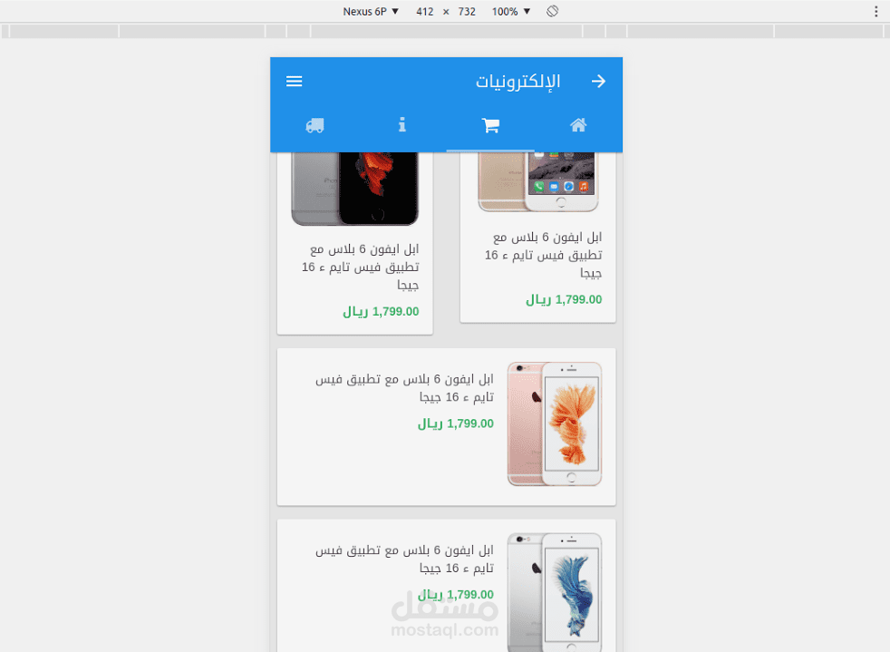Edit the viewport width field 412
The width and height of the screenshot is (890, 652).
tap(424, 12)
